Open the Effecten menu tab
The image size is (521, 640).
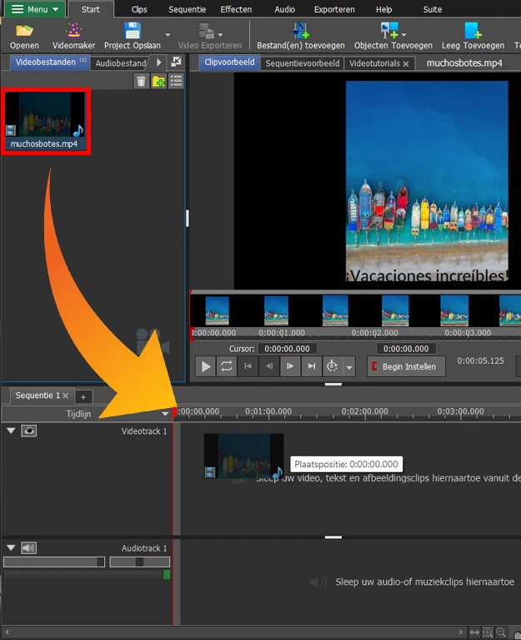(236, 9)
